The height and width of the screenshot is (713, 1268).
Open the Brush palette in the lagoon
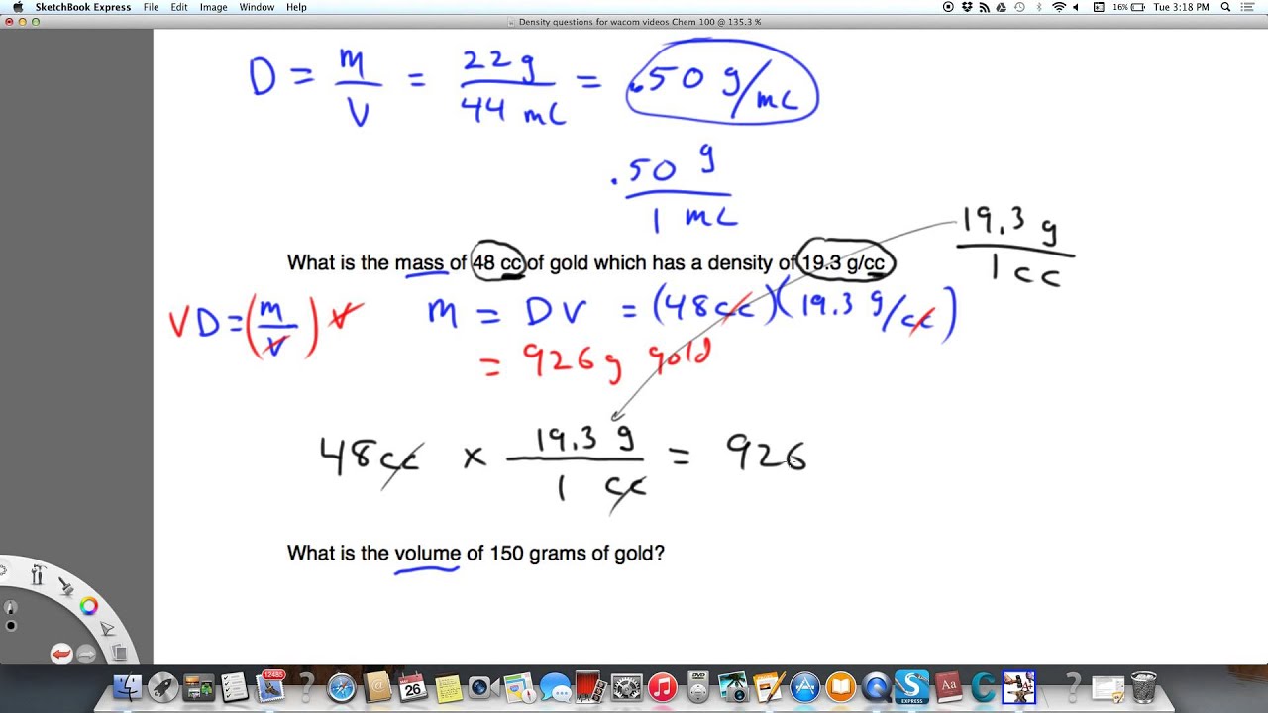pyautogui.click(x=66, y=586)
